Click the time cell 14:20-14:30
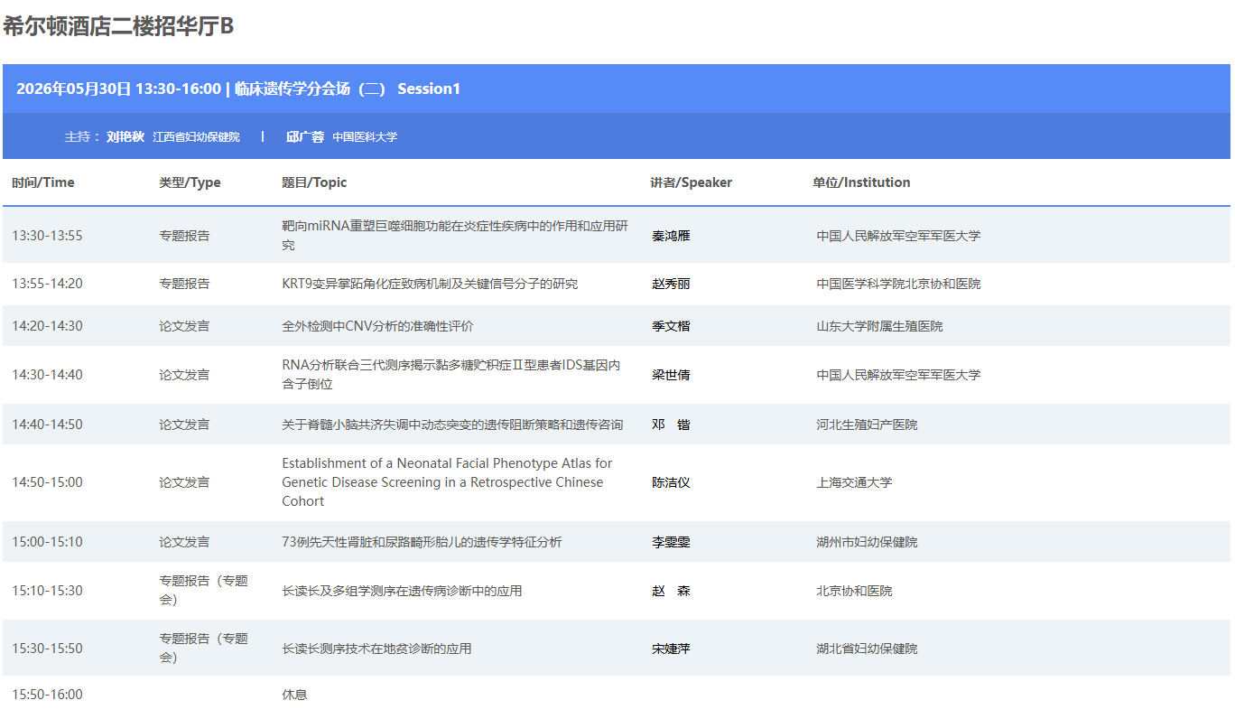Image resolution: width=1235 pixels, height=719 pixels. pos(47,326)
